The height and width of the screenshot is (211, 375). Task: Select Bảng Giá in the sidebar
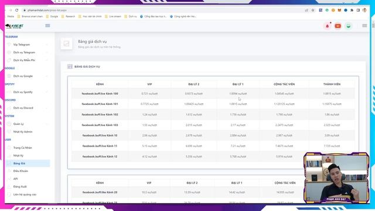click(x=28, y=164)
